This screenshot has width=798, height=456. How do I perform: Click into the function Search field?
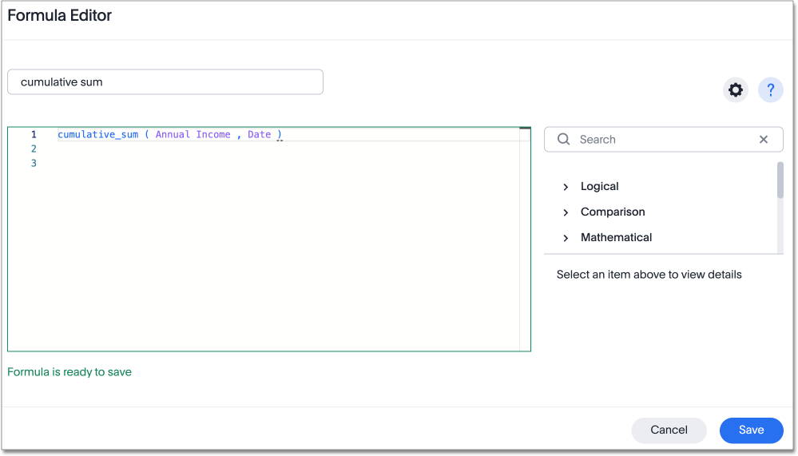pyautogui.click(x=663, y=139)
